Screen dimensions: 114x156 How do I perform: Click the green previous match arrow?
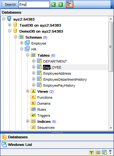coord(53,4)
